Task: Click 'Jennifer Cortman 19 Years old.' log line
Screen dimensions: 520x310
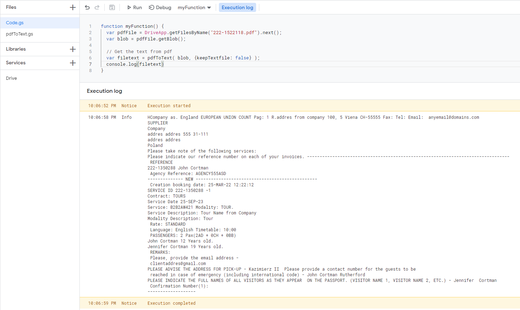Action: (x=185, y=247)
